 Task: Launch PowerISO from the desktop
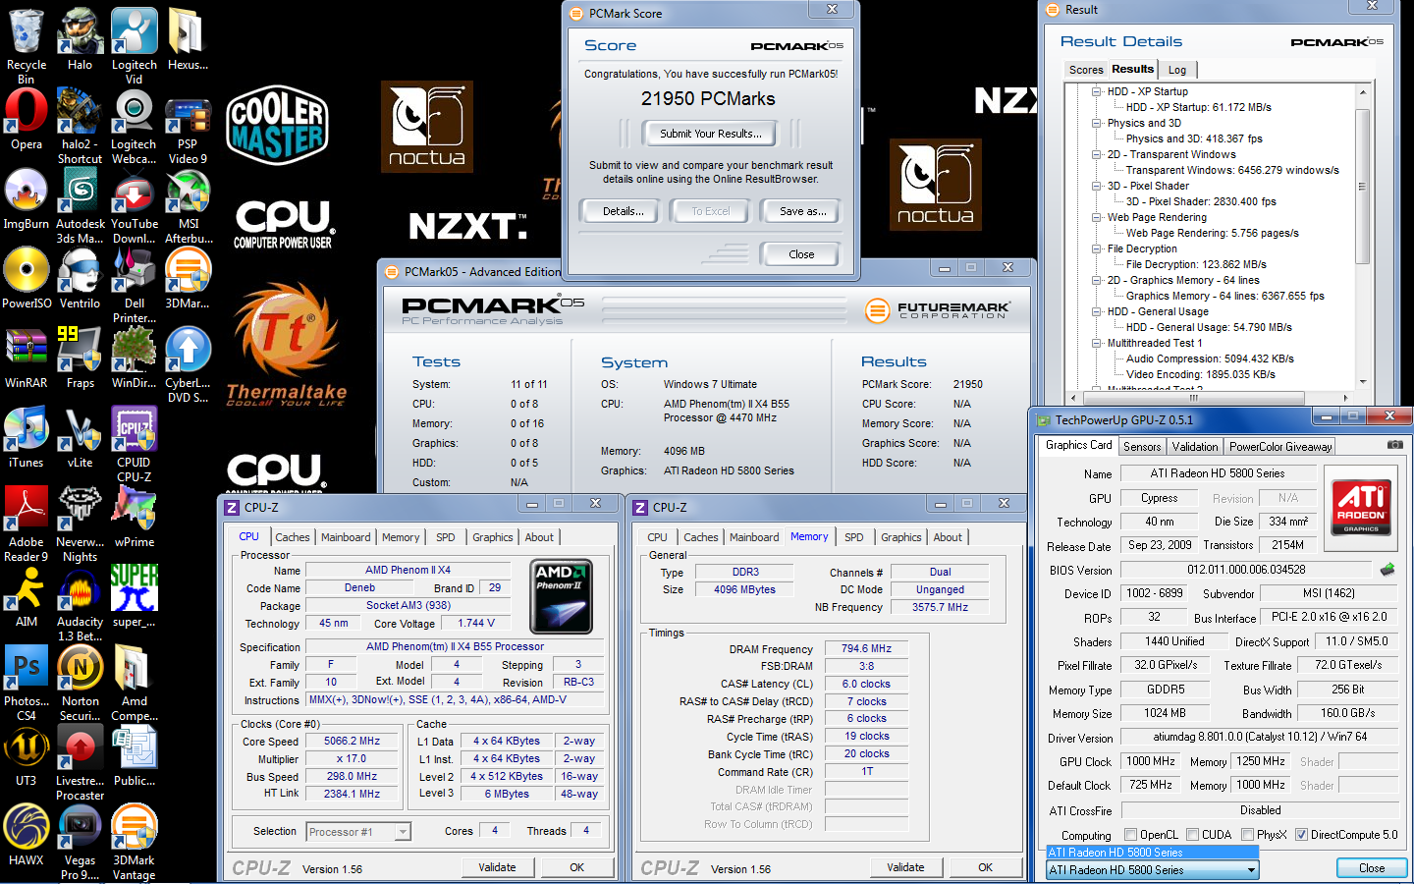[27, 278]
